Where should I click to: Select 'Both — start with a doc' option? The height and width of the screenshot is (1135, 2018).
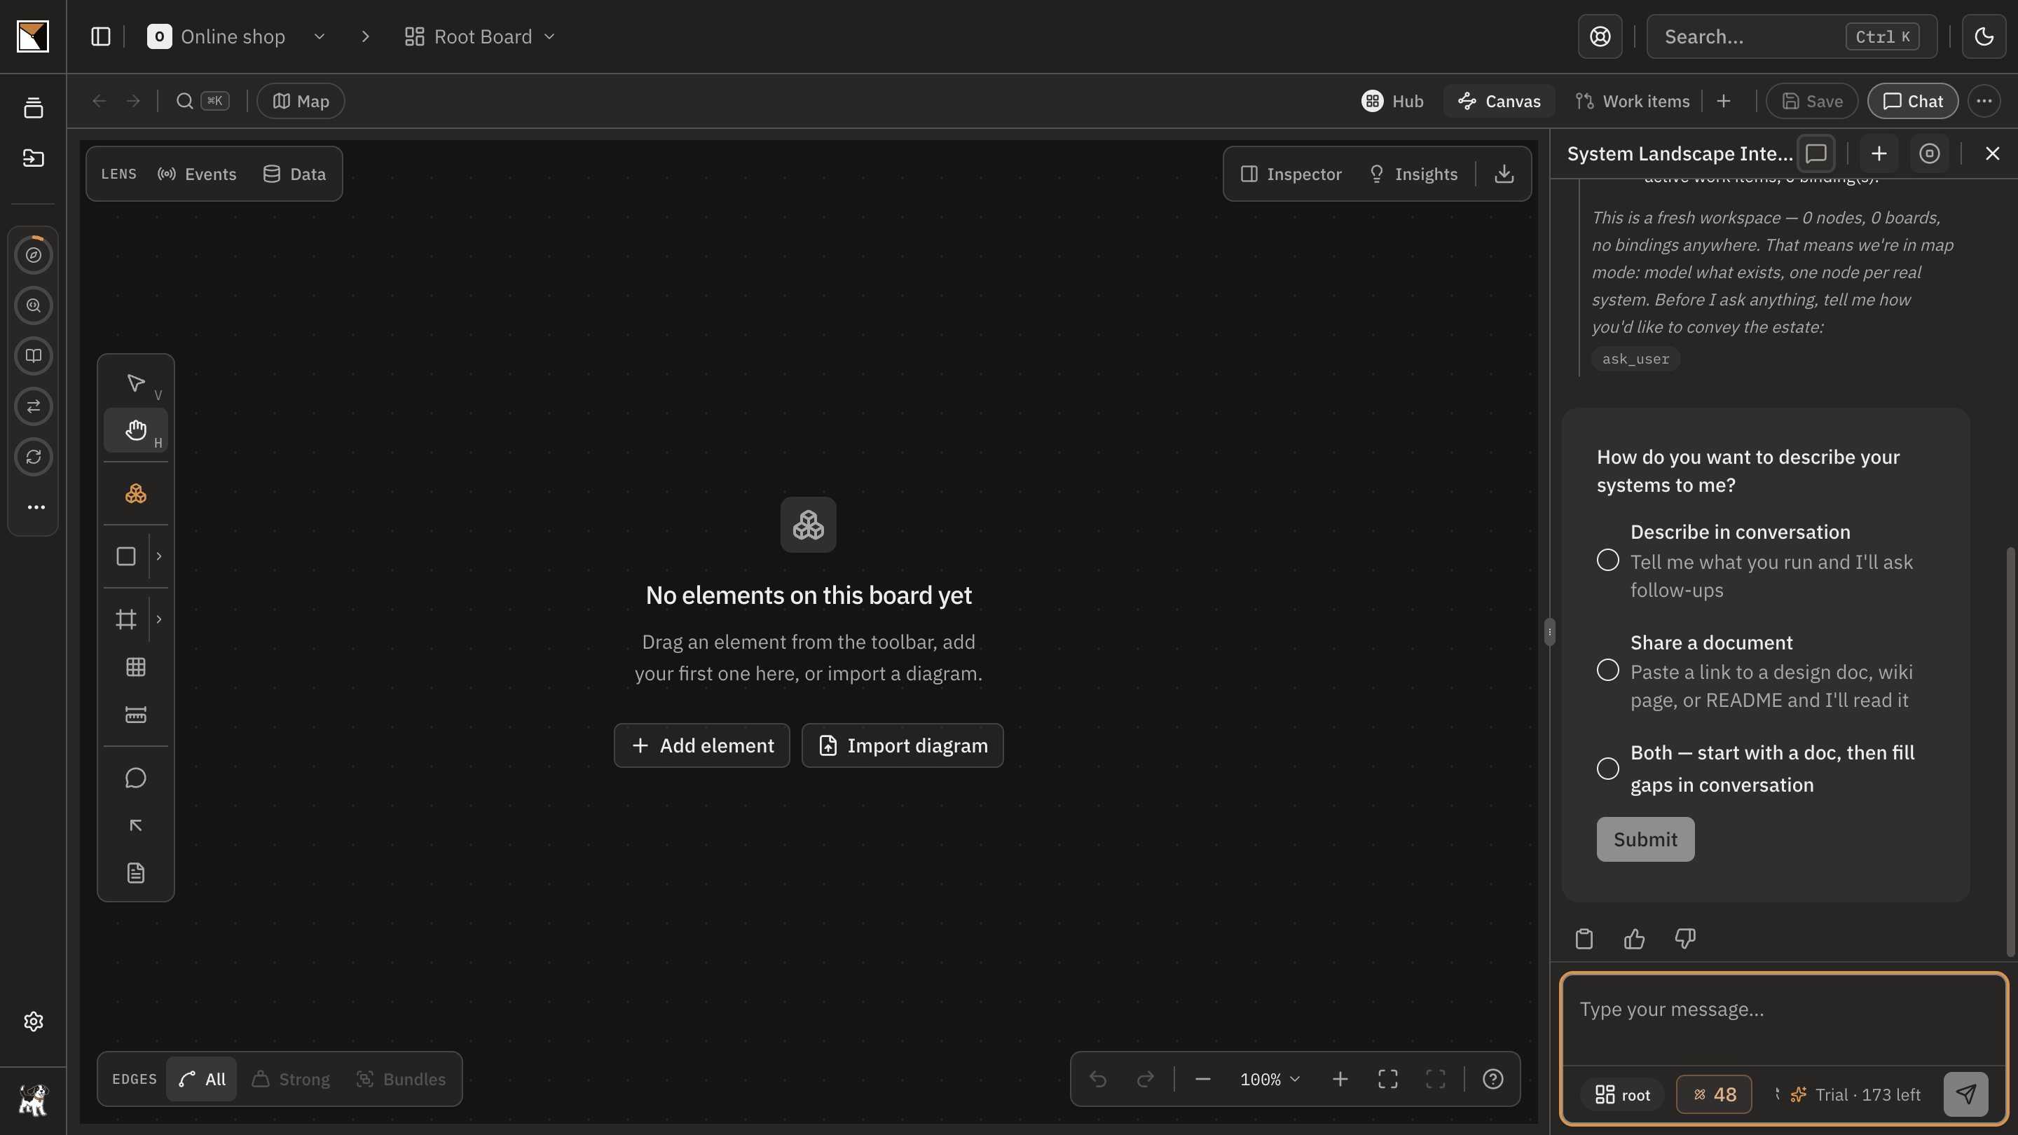pyautogui.click(x=1607, y=769)
